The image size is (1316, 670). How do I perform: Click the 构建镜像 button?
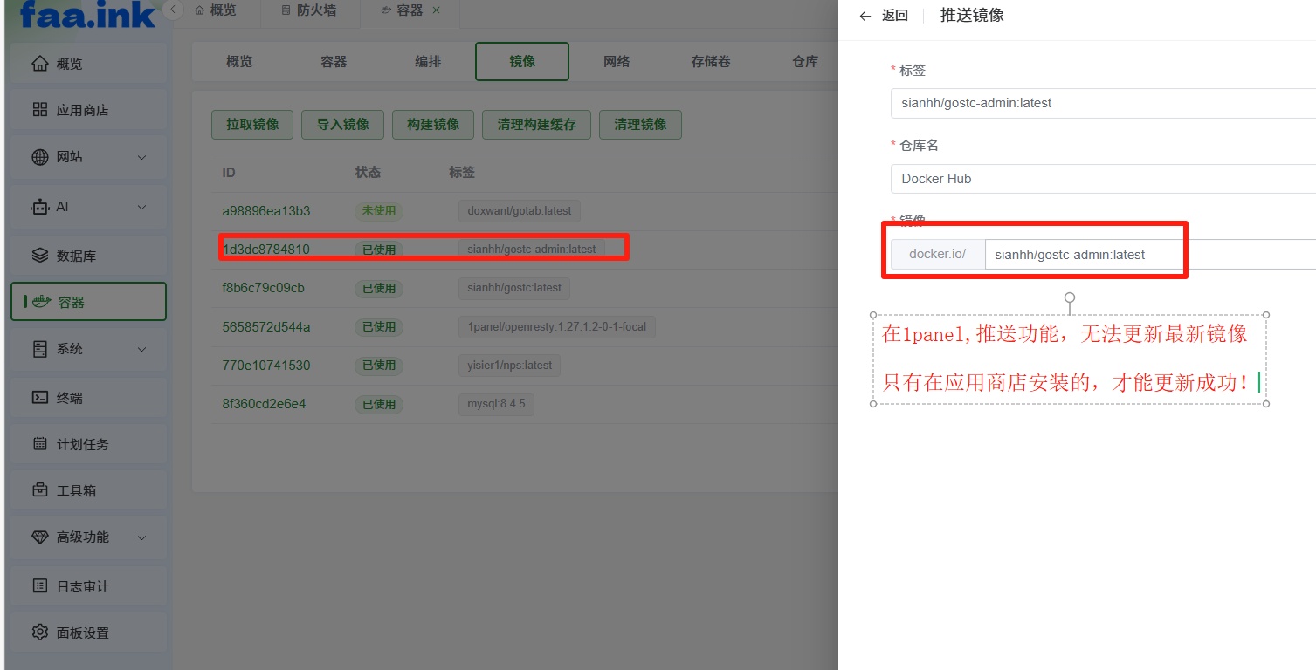[x=433, y=124]
